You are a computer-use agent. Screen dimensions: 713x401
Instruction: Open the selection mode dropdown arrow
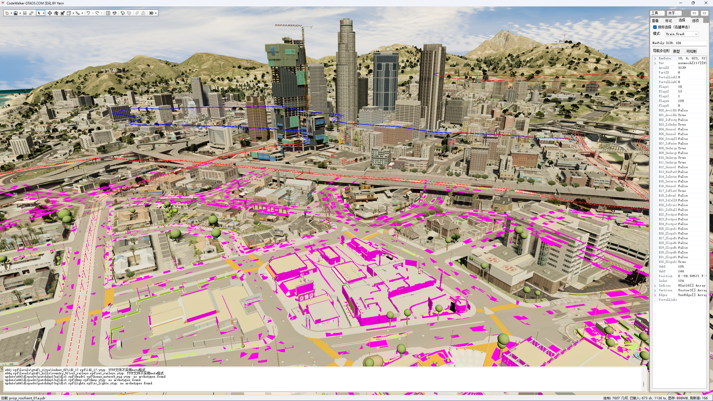click(43, 13)
